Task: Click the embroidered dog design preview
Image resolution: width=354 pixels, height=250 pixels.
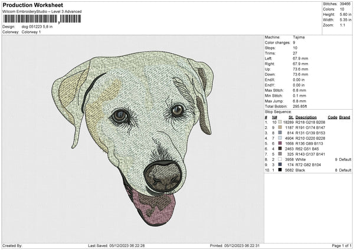Action: point(133,138)
